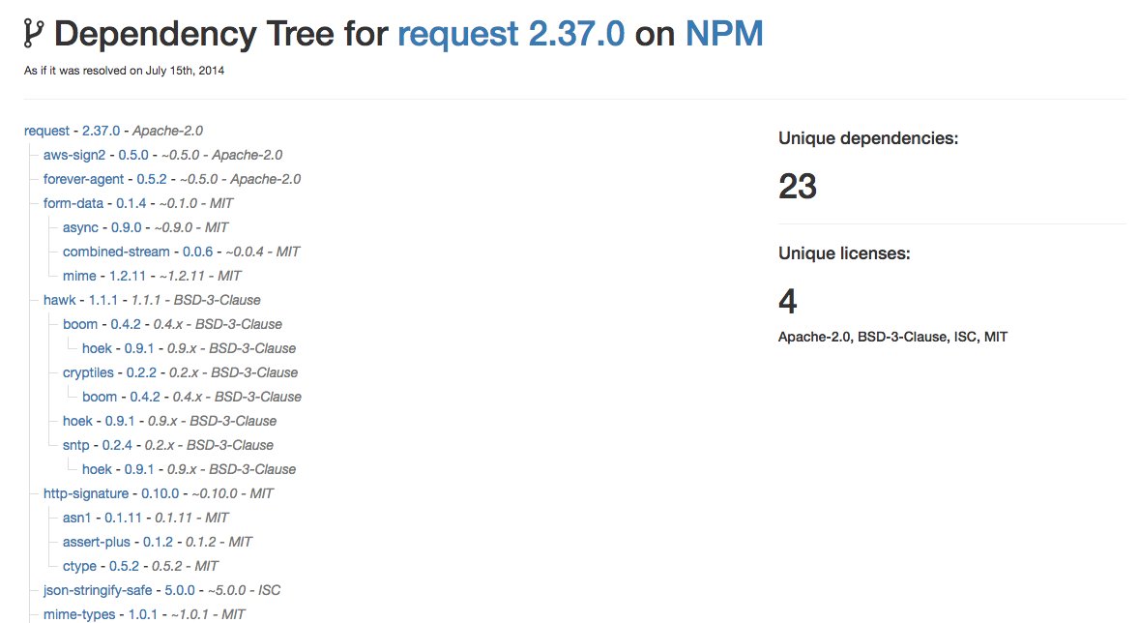
Task: Click the 'Unique licenses:' label
Action: pyautogui.click(x=844, y=253)
